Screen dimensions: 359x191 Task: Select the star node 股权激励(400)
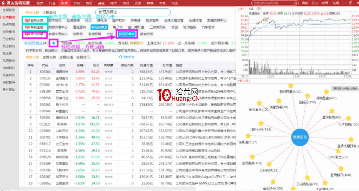(x=252, y=157)
